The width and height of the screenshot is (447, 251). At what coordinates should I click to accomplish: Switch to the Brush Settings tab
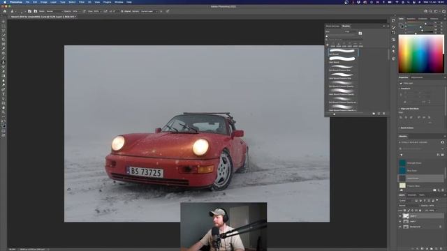332,26
